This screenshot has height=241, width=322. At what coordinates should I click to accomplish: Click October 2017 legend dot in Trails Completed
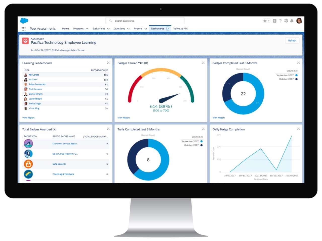pyautogui.click(x=201, y=145)
